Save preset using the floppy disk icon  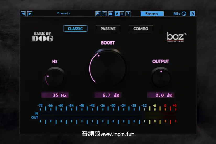tap(98, 14)
